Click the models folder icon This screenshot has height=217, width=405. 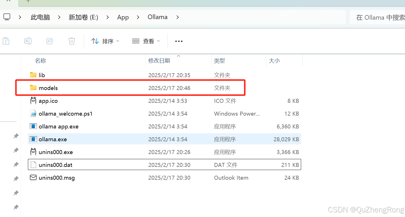click(33, 88)
